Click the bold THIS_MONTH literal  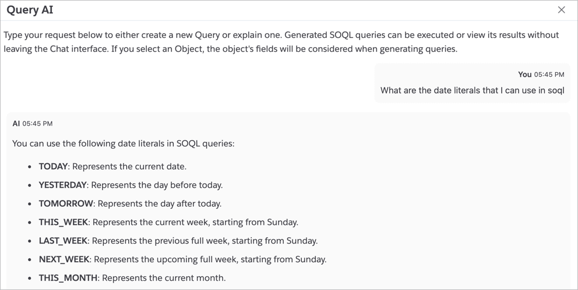[x=68, y=278]
